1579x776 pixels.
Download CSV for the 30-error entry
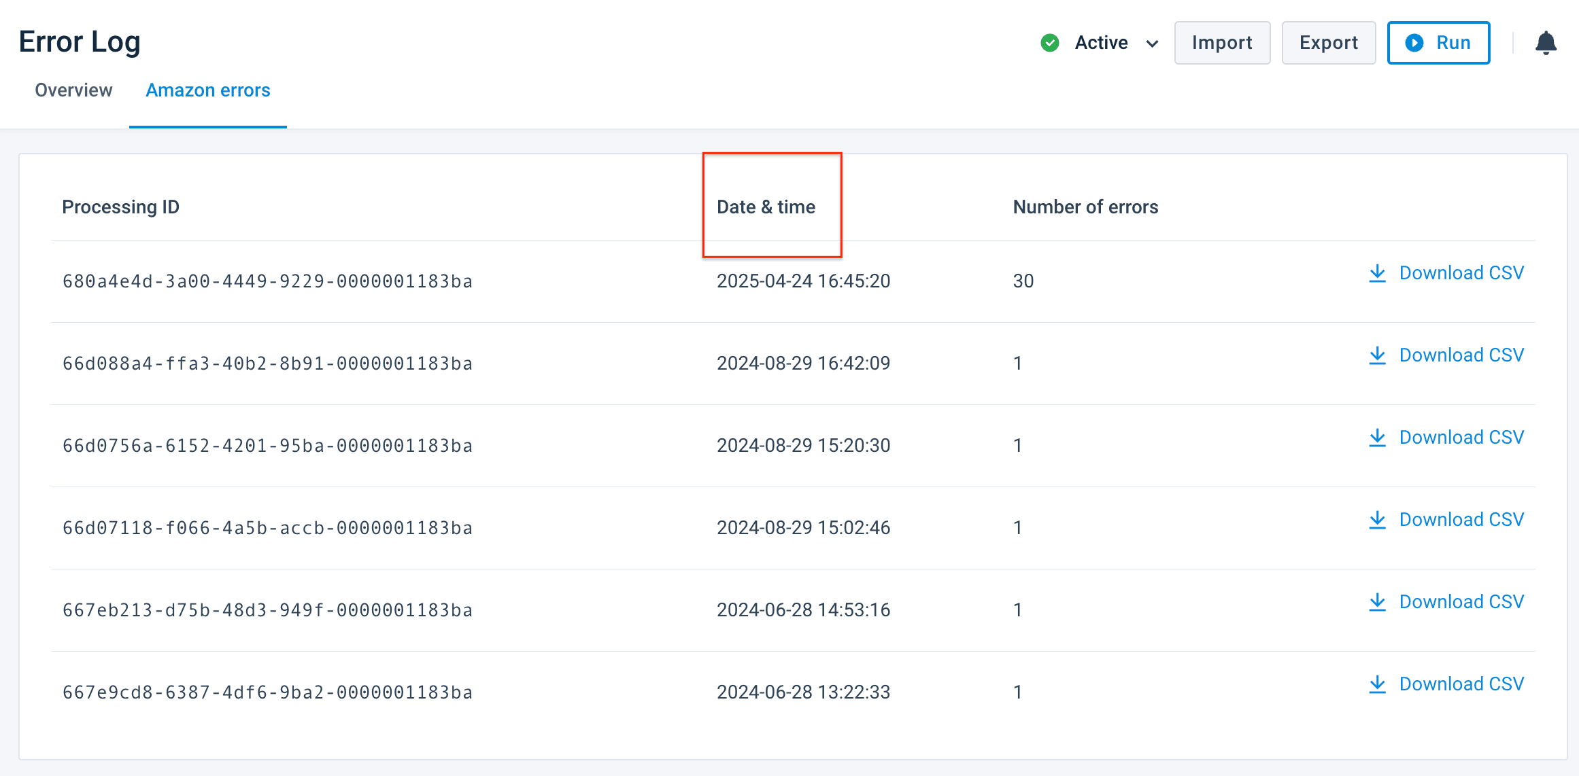[1461, 273]
